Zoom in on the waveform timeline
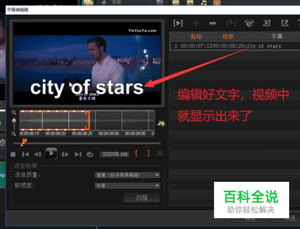Screen dimensions: 300x229 14,113
